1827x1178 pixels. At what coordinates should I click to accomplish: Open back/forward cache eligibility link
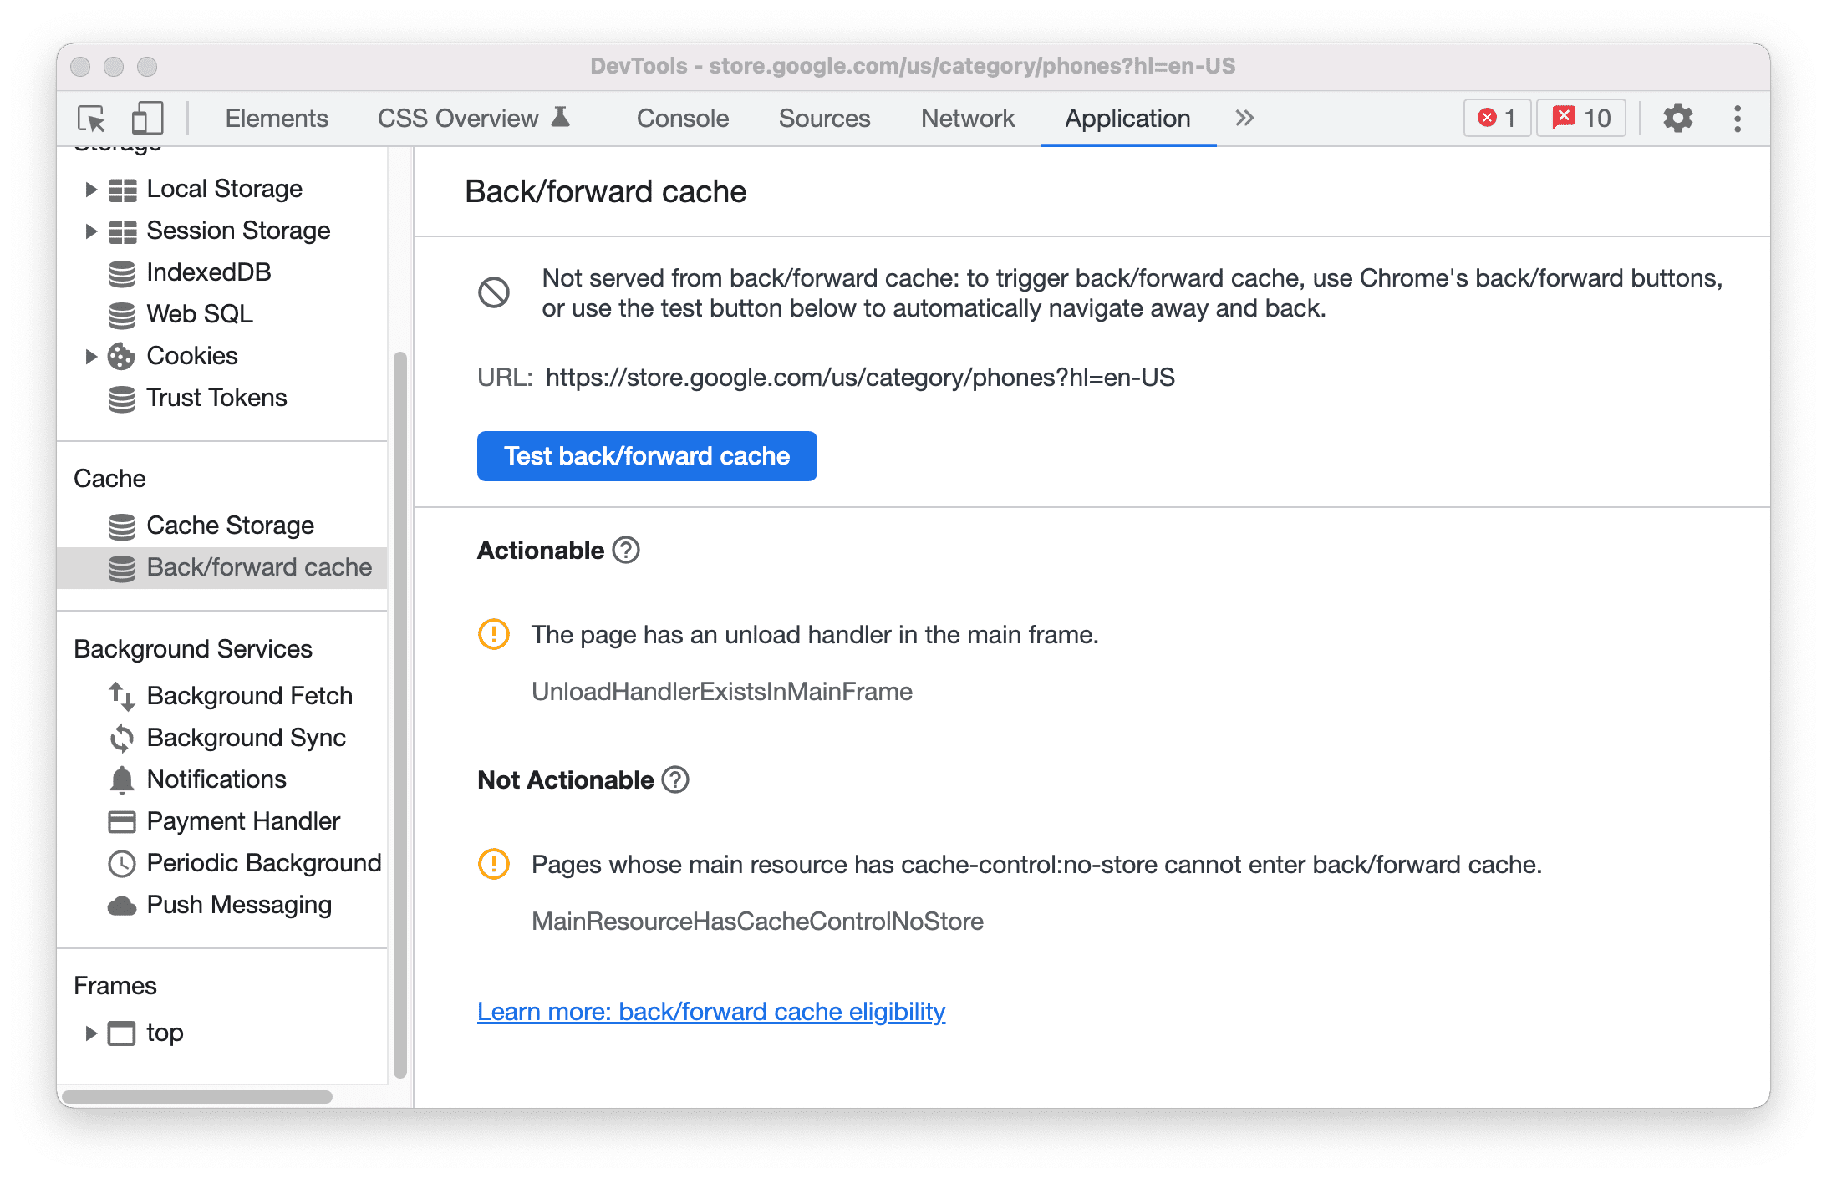pos(712,1009)
